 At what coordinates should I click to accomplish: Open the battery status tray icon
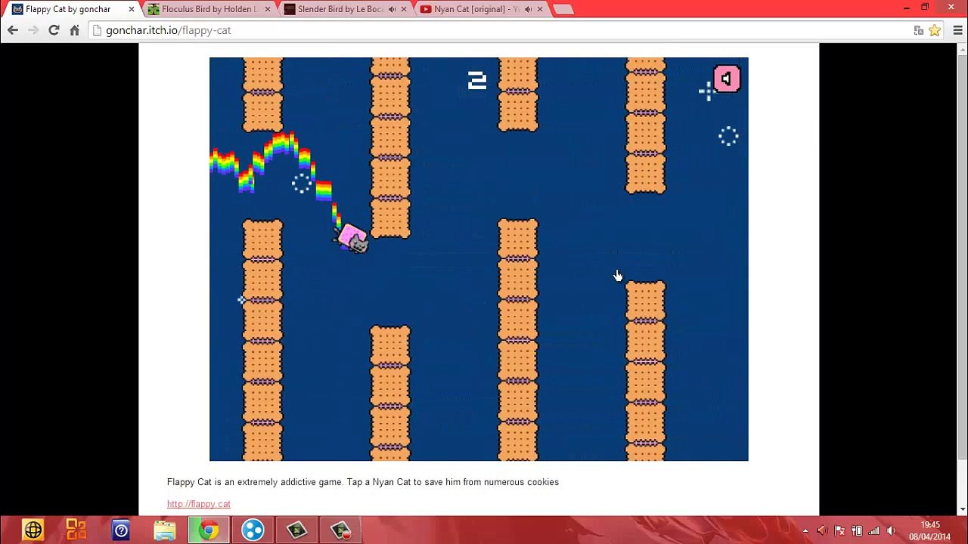click(858, 530)
